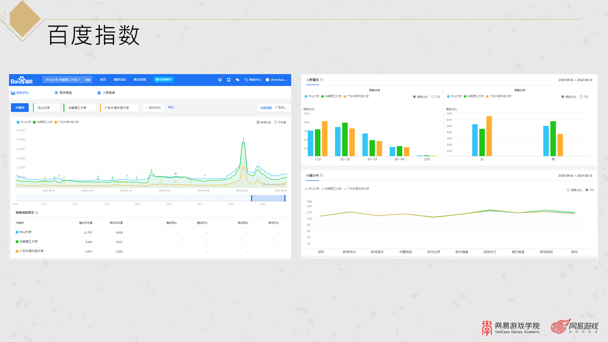This screenshot has width=608, height=342.
Task: Open the 主题指数 dropdown selector
Action: click(x=273, y=108)
